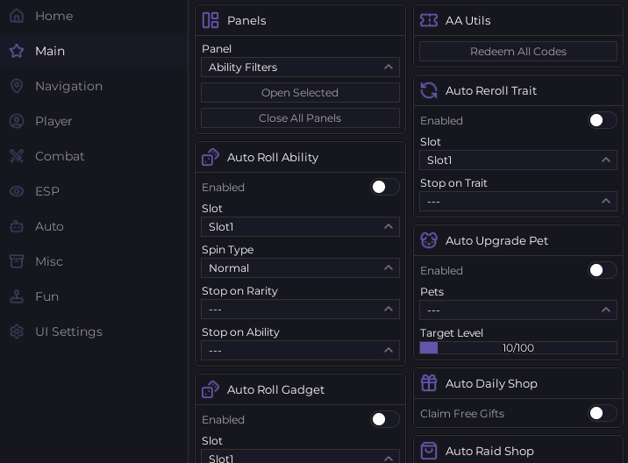The image size is (628, 463).
Task: Click the AA Utils section title
Action: click(467, 20)
